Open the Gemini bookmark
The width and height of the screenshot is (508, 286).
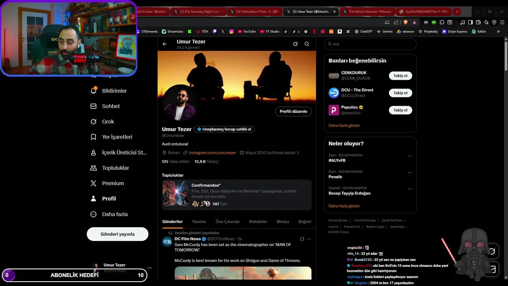pos(385,31)
